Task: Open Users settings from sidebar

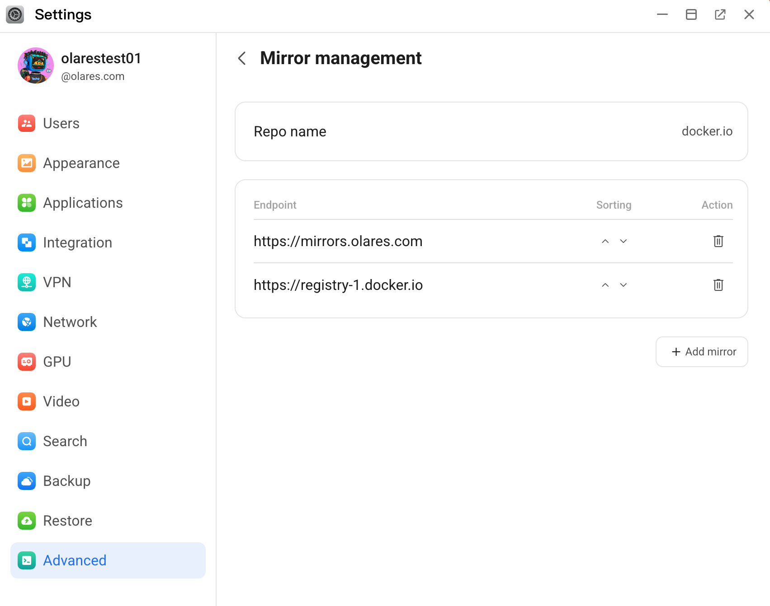Action: click(61, 123)
